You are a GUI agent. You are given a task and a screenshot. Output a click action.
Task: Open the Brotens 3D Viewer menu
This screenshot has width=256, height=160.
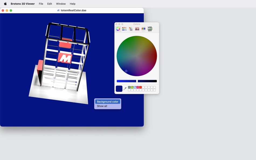(x=23, y=4)
